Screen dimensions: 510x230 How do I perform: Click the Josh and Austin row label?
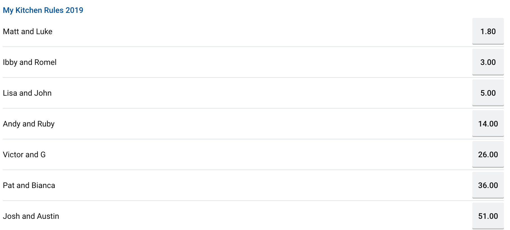point(31,216)
